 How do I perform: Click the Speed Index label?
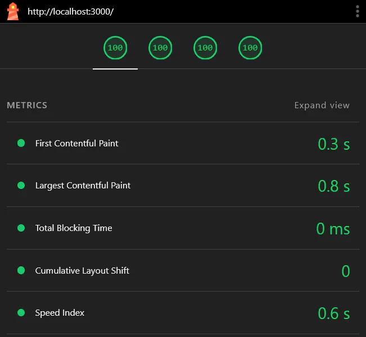click(60, 313)
